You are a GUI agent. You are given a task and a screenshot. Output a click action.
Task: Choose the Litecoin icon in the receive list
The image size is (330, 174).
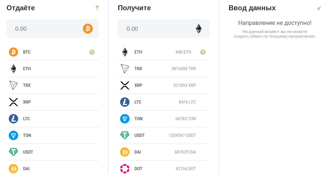point(125,102)
